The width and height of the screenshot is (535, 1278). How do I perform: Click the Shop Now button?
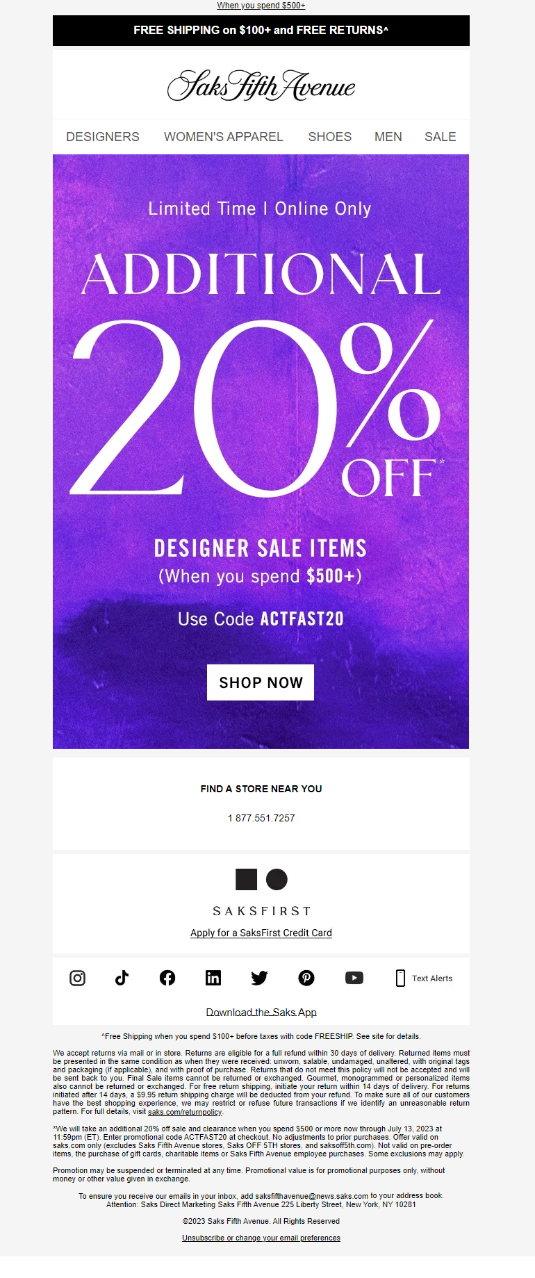click(261, 682)
